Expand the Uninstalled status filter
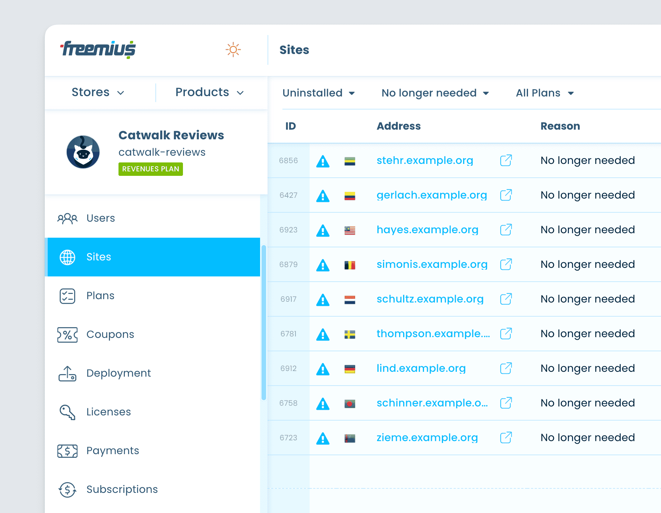The width and height of the screenshot is (661, 513). [319, 93]
